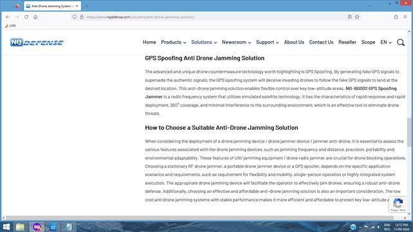The height and width of the screenshot is (232, 413).
Task: Open the Windows Start menu
Action: 6,227
